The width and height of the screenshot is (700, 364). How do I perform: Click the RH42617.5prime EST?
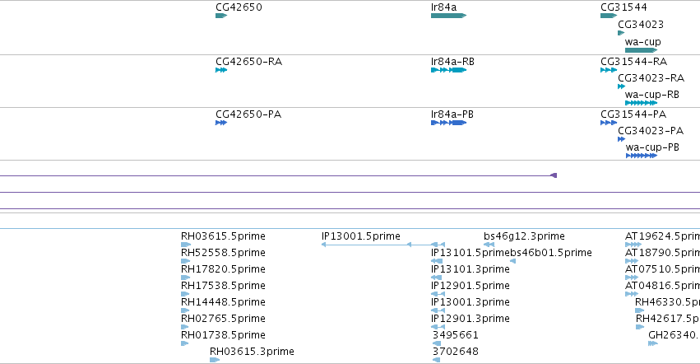pyautogui.click(x=640, y=327)
